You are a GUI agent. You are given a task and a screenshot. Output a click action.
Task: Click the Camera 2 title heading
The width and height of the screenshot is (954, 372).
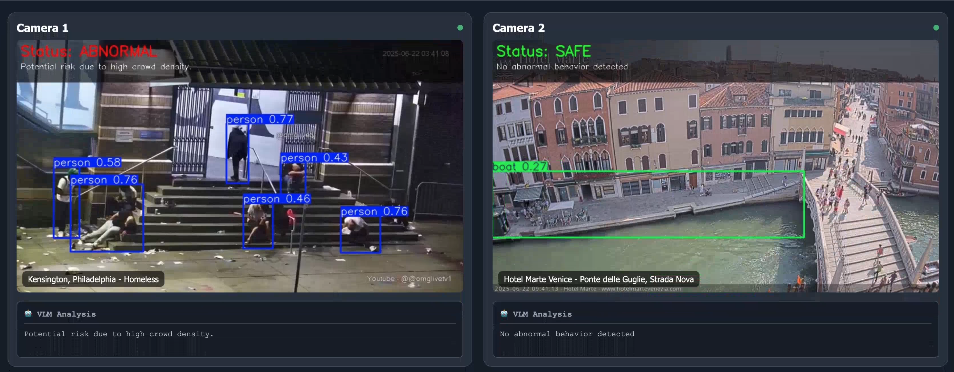(x=518, y=28)
